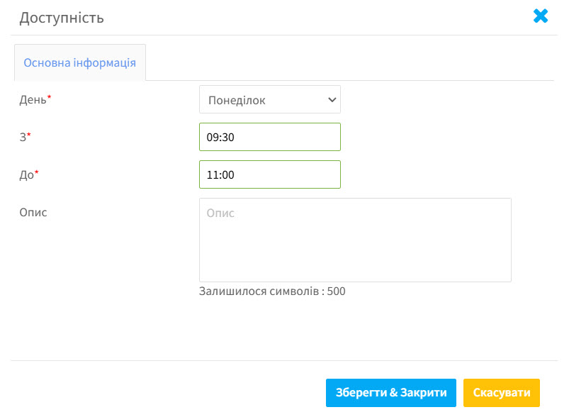This screenshot has width=569, height=417.
Task: Click into the Опис description text area
Action: (x=355, y=240)
